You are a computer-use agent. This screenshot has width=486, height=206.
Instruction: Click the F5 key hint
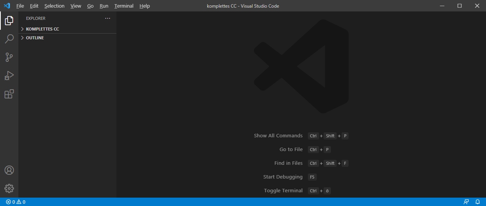click(312, 177)
